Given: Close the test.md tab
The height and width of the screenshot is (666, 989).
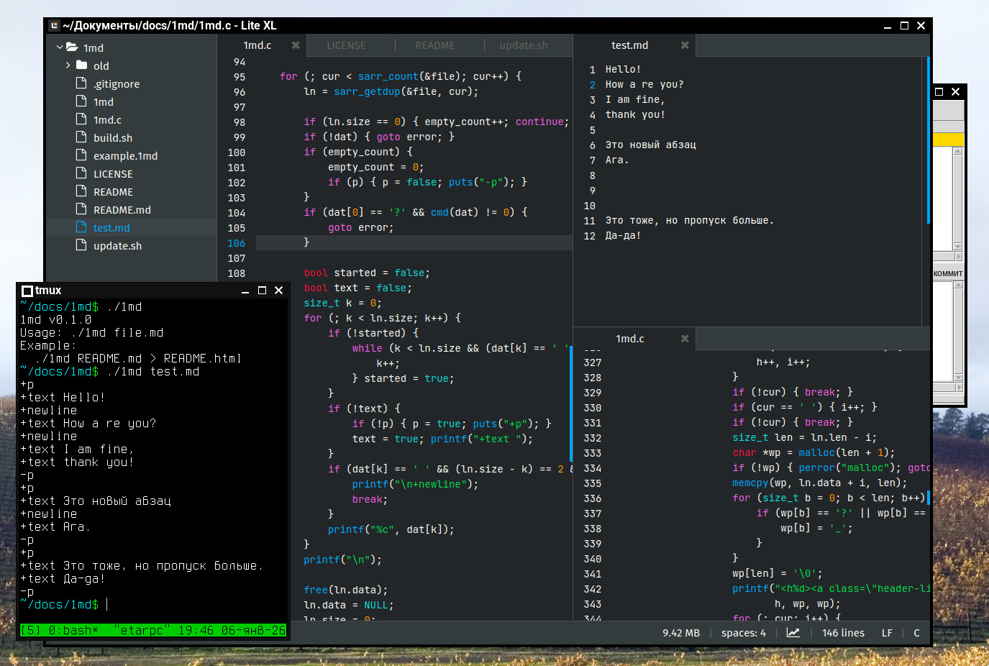Looking at the screenshot, I should (685, 45).
